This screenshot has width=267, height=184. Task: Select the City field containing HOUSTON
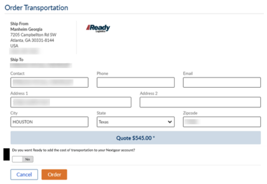click(49, 122)
